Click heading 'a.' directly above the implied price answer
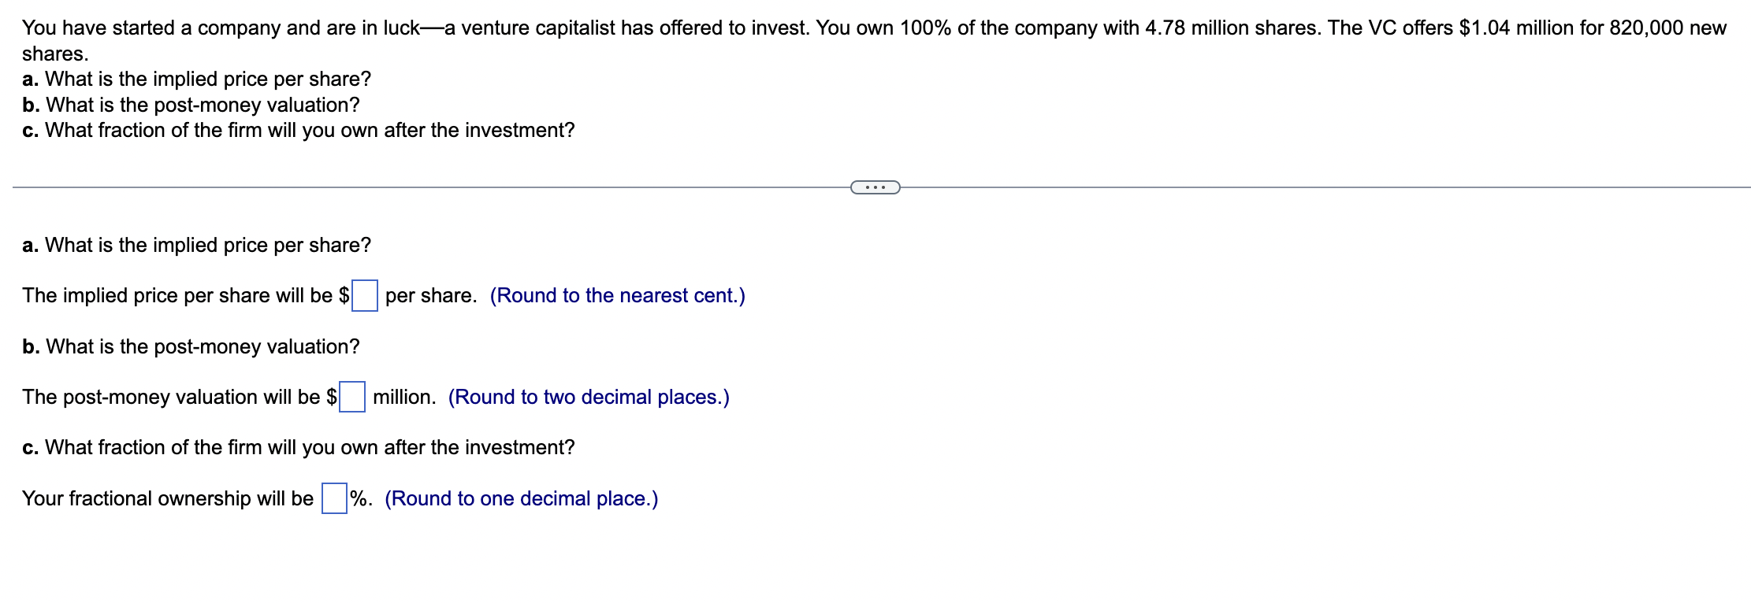The width and height of the screenshot is (1751, 603). click(x=196, y=246)
